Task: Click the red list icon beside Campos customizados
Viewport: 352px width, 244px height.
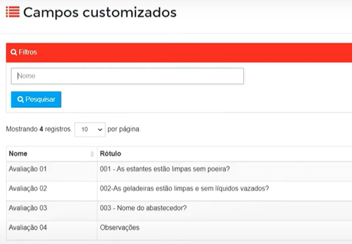Action: pyautogui.click(x=13, y=12)
